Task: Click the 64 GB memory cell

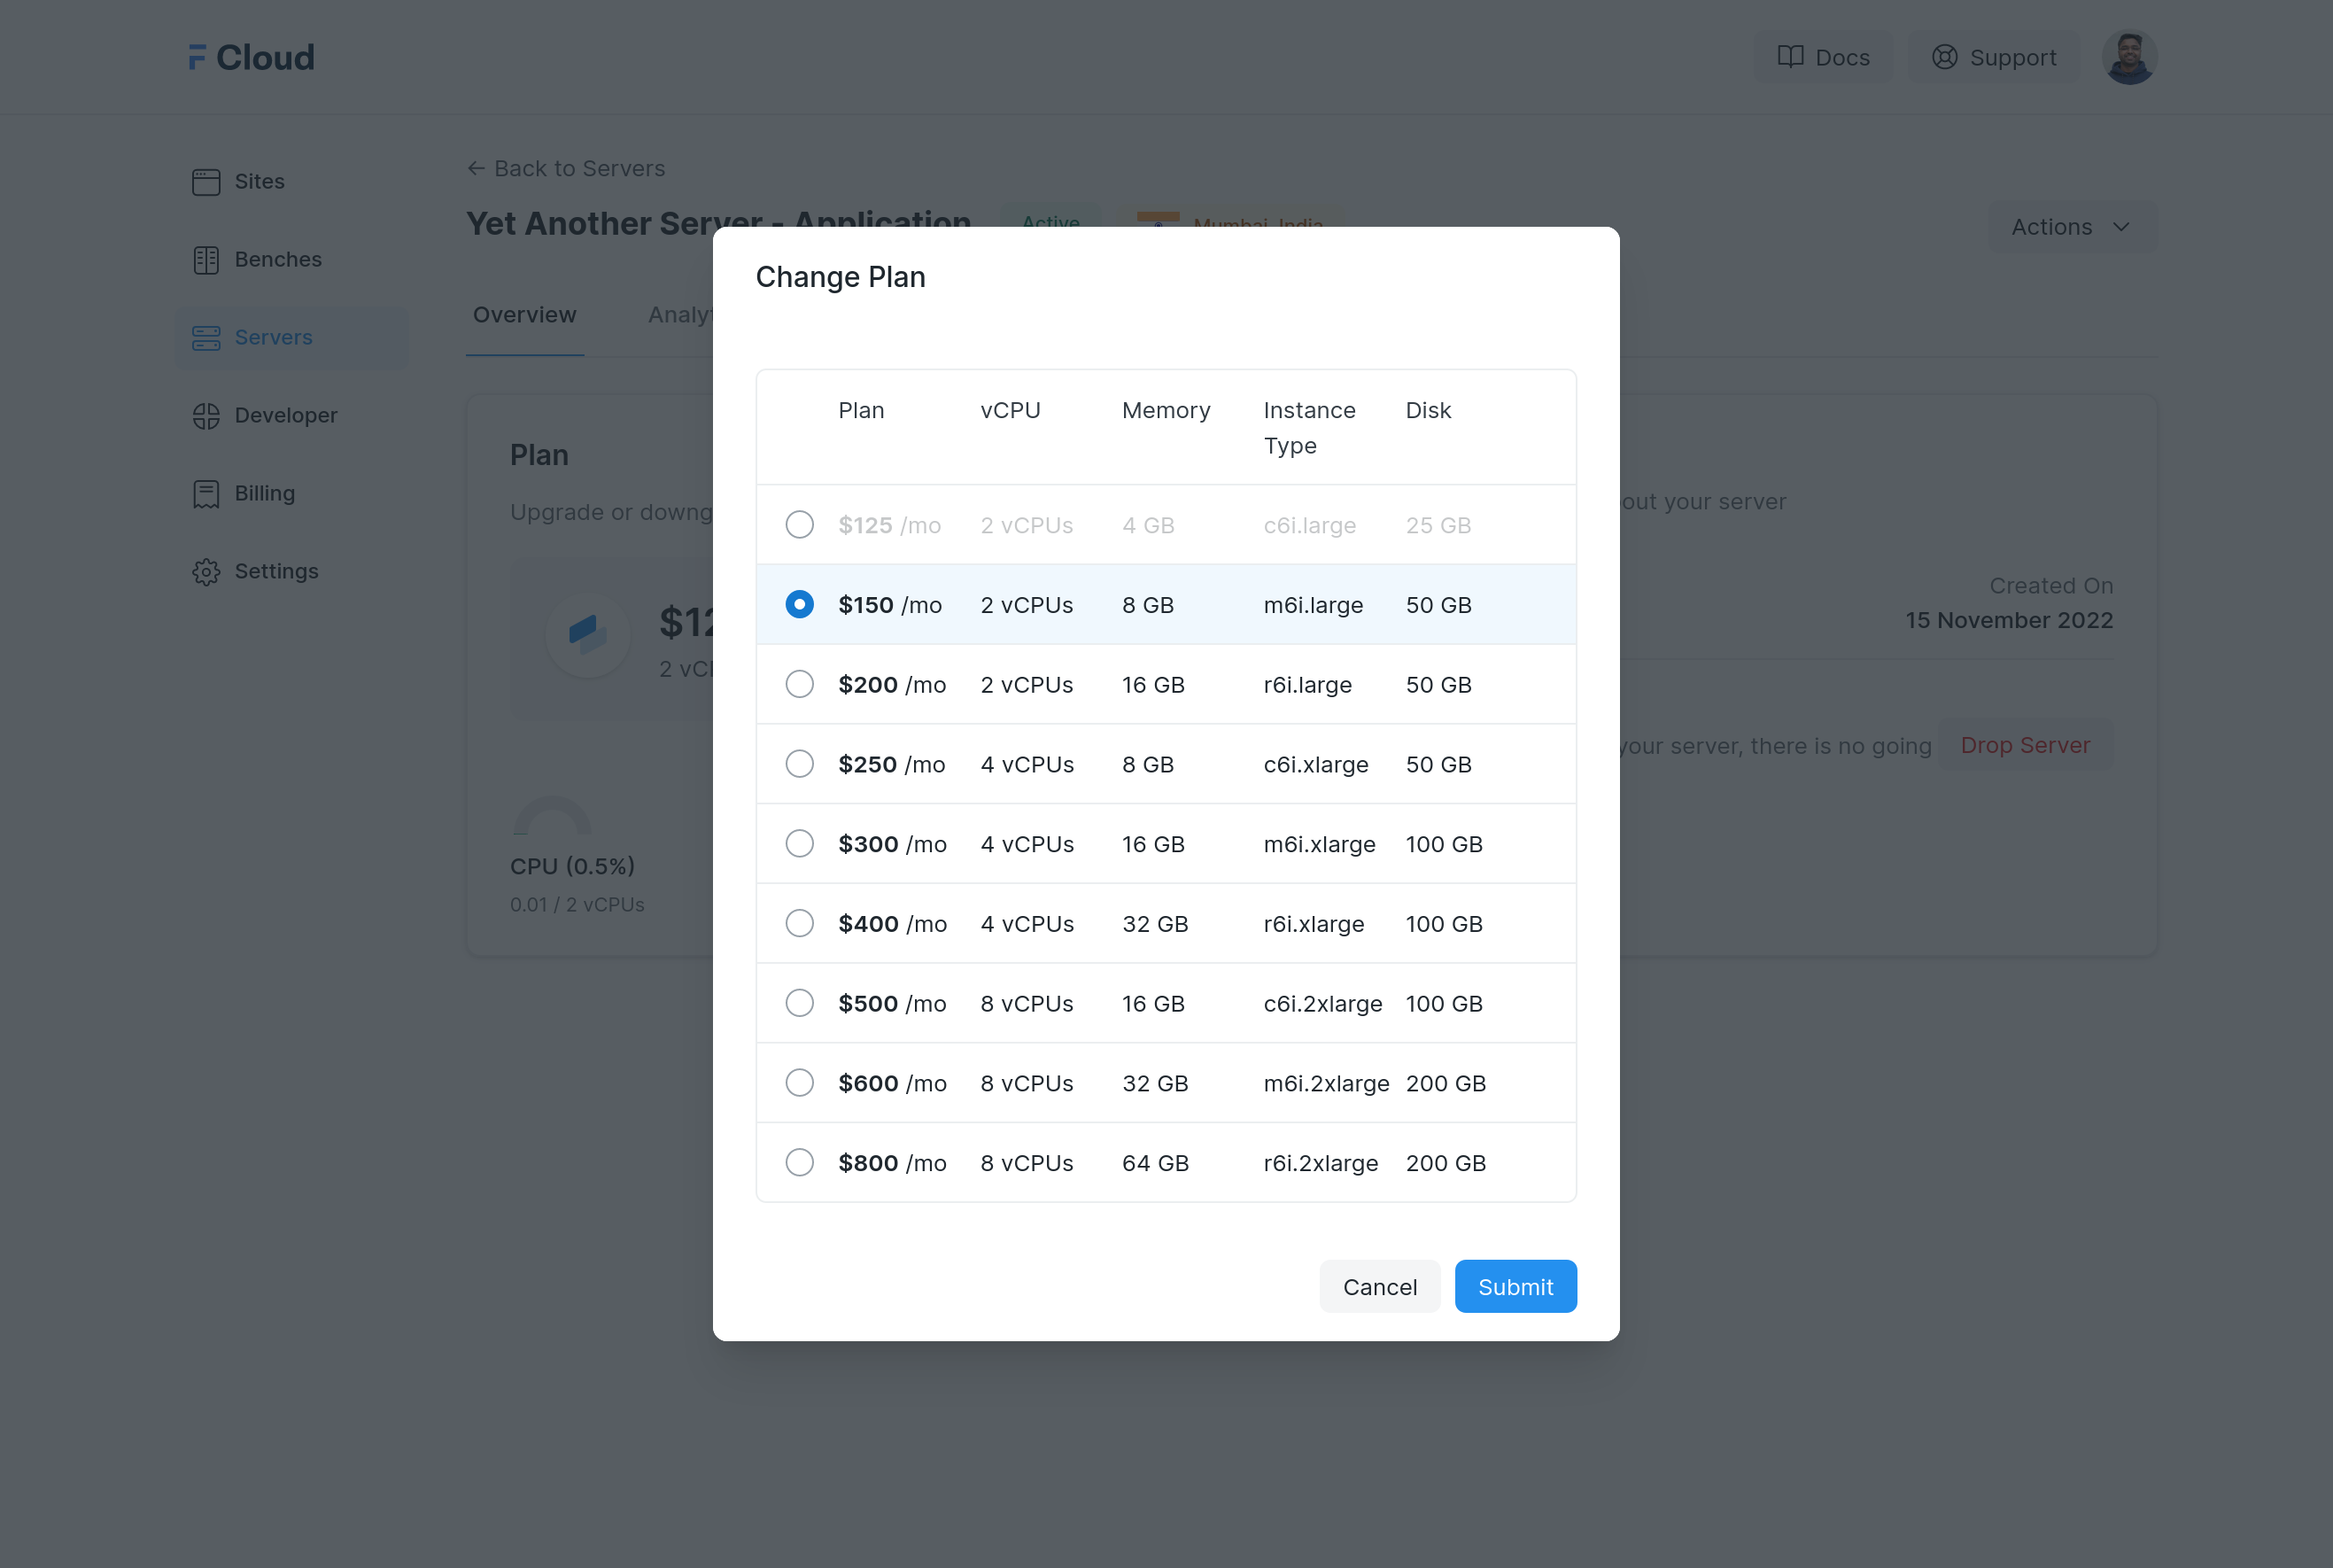Action: click(x=1156, y=1163)
